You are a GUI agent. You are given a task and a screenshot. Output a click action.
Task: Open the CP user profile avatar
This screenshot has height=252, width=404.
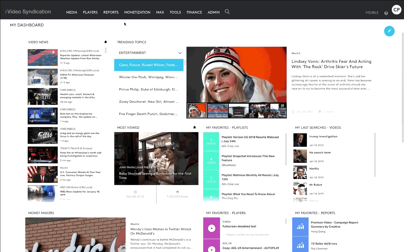click(396, 10)
